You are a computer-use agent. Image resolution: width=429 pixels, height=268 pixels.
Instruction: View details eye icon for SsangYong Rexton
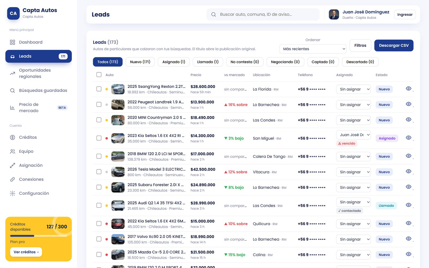409,88
